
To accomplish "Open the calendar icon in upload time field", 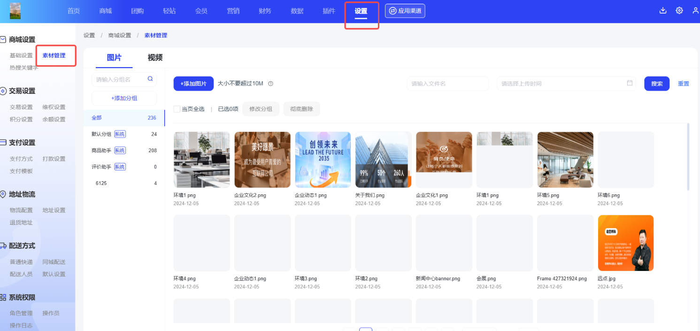I will coord(630,83).
